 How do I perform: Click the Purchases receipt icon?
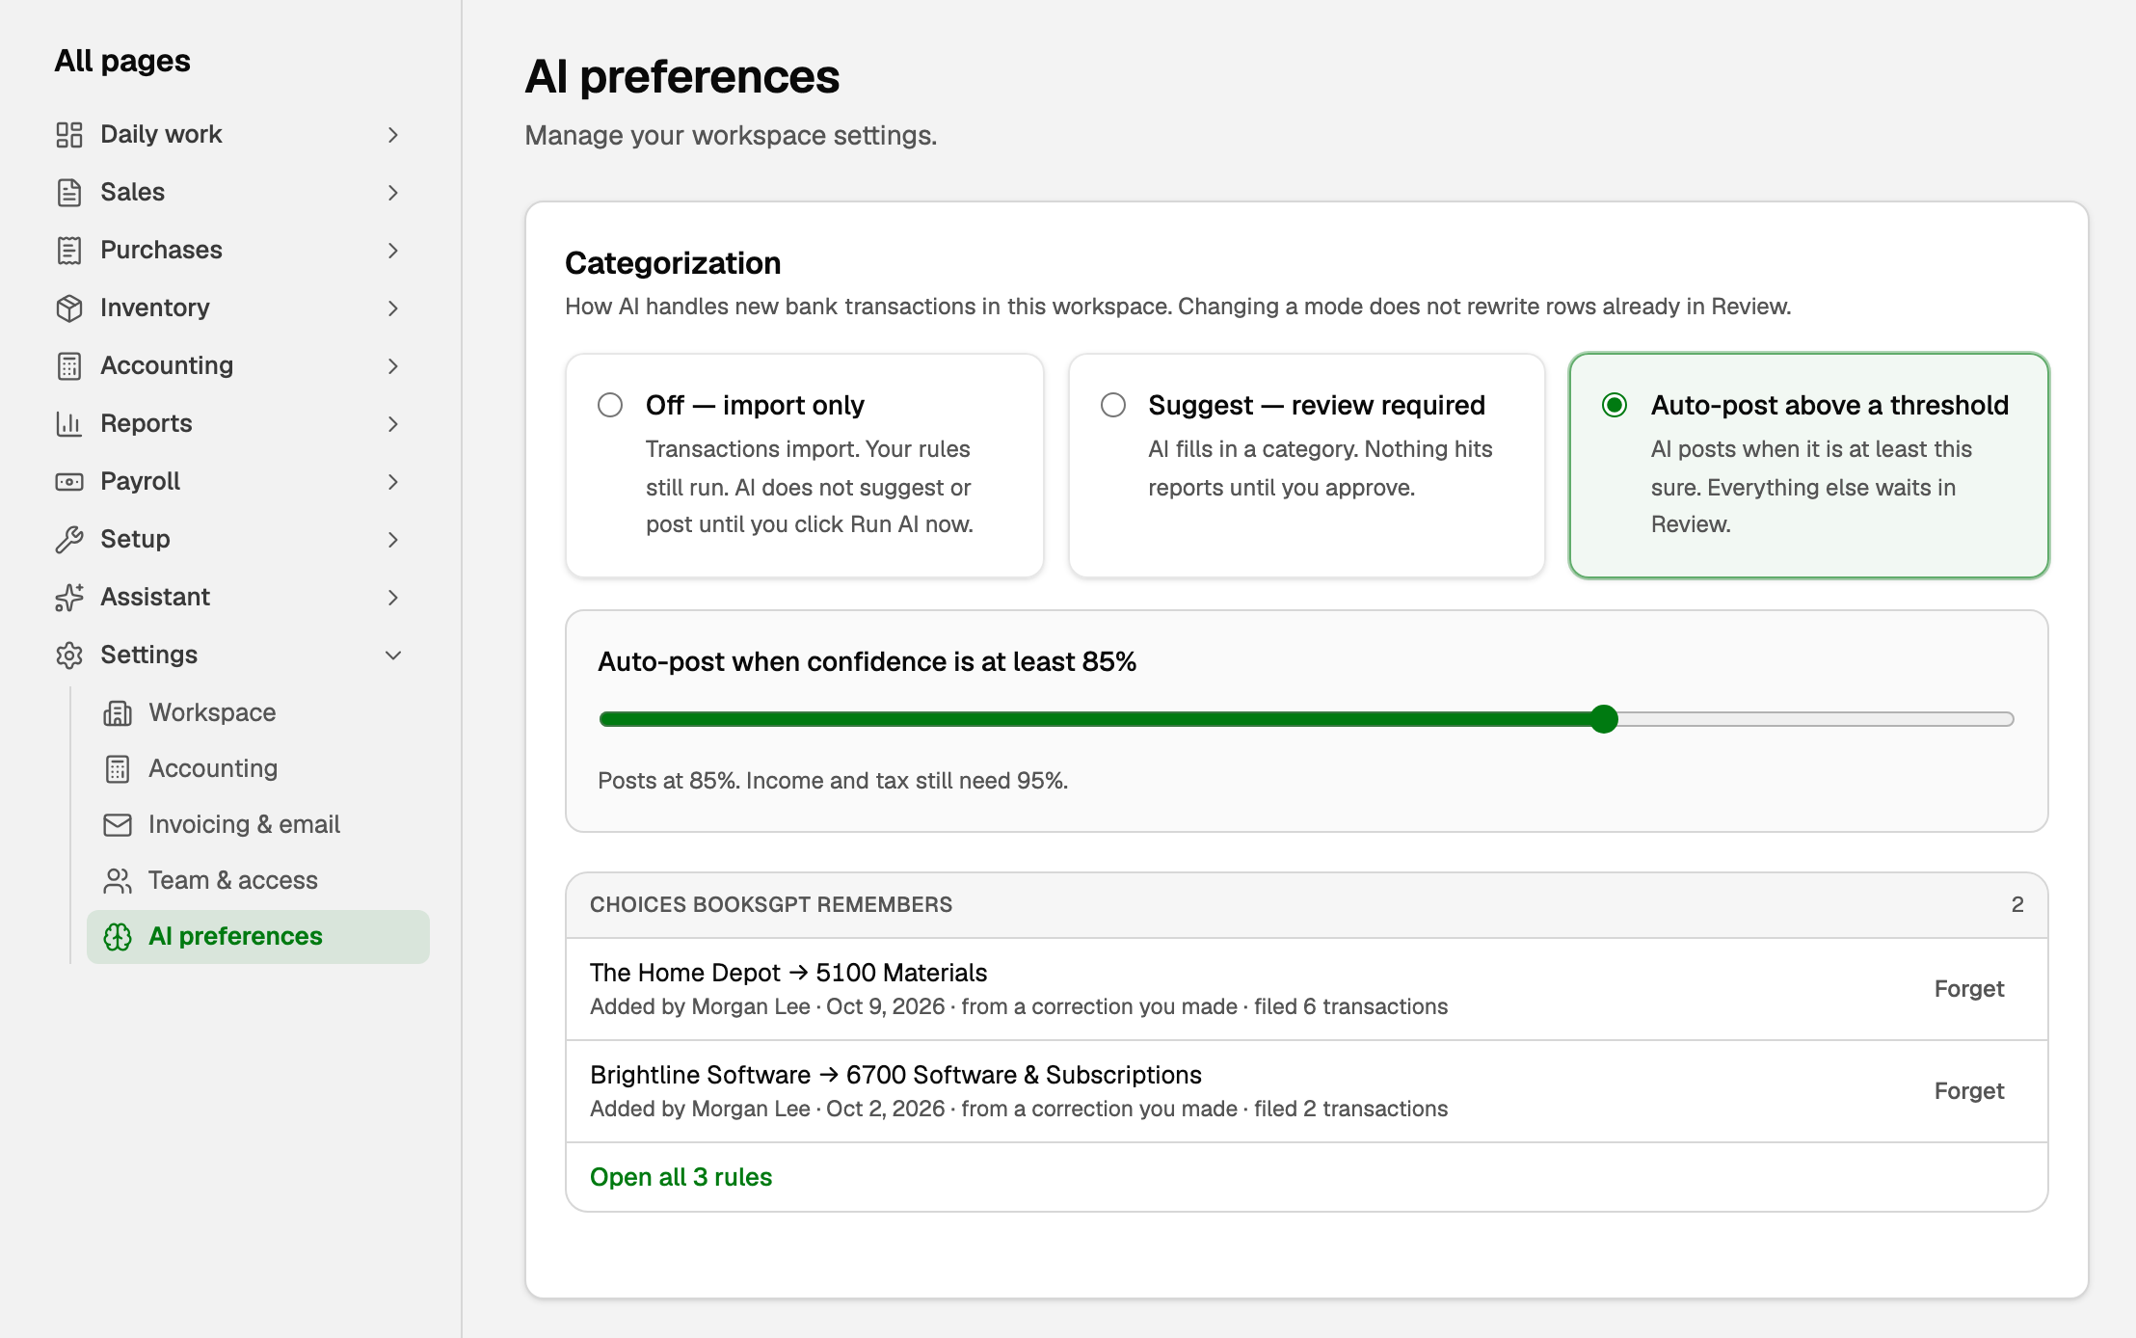pyautogui.click(x=69, y=251)
